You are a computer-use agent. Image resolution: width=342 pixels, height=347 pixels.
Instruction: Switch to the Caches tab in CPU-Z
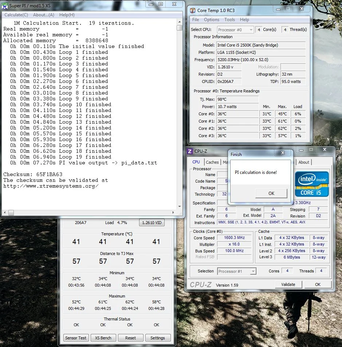[212, 162]
